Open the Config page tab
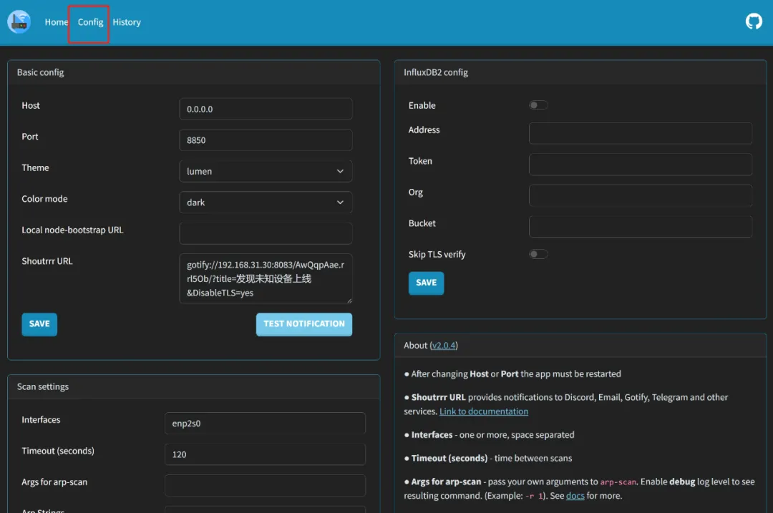 pyautogui.click(x=90, y=22)
